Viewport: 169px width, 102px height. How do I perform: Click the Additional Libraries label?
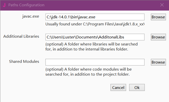[x=21, y=36]
